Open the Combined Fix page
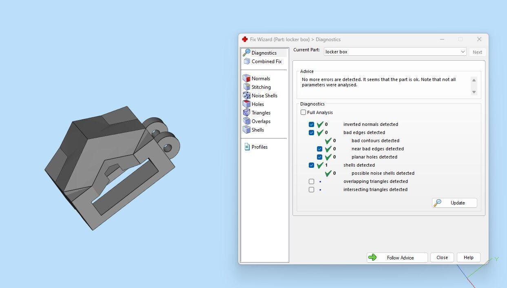This screenshot has height=288, width=507. 266,62
